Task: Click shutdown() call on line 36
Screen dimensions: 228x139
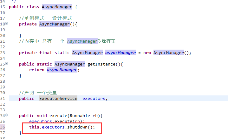Action: coord(80,127)
